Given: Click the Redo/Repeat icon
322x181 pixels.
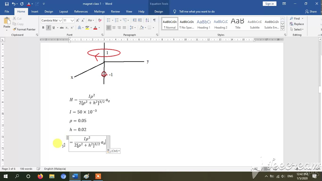Looking at the screenshot, I should [x=22, y=4].
